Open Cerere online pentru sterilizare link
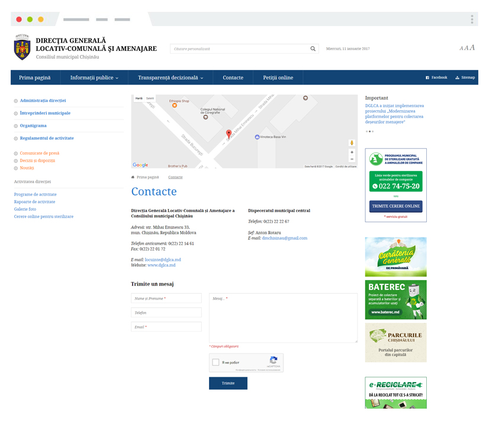 (44, 217)
